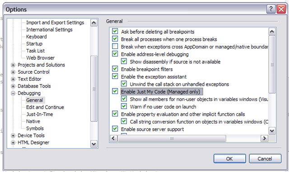Collapse the Debugging tree node
The height and width of the screenshot is (172, 289).
[13, 93]
